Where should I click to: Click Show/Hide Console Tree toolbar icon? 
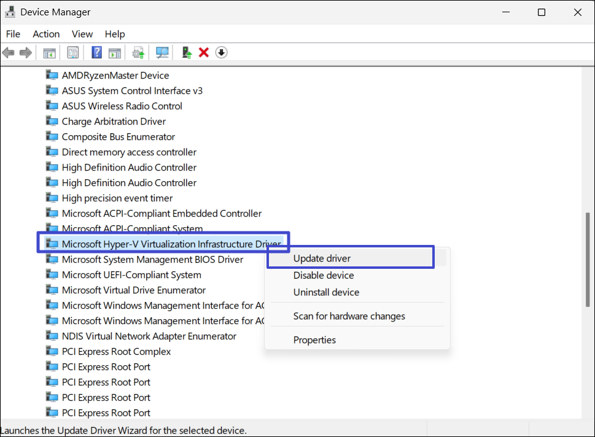coord(49,53)
